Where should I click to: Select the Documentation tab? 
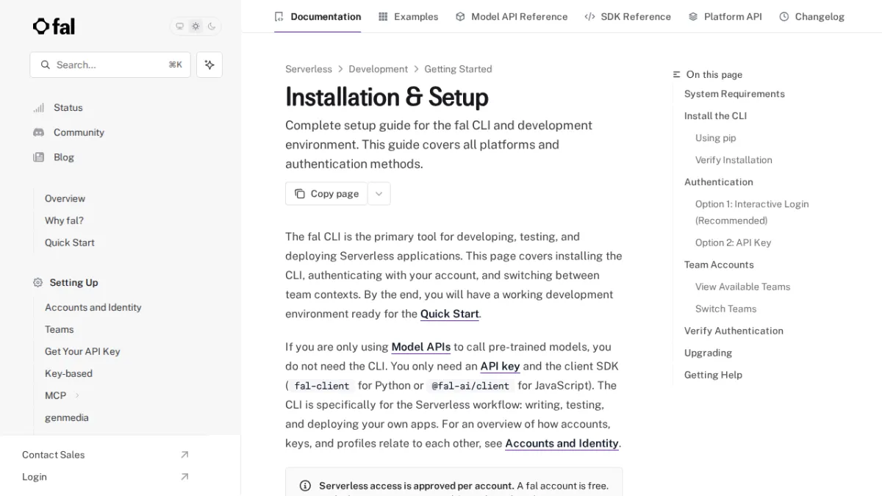(x=318, y=16)
